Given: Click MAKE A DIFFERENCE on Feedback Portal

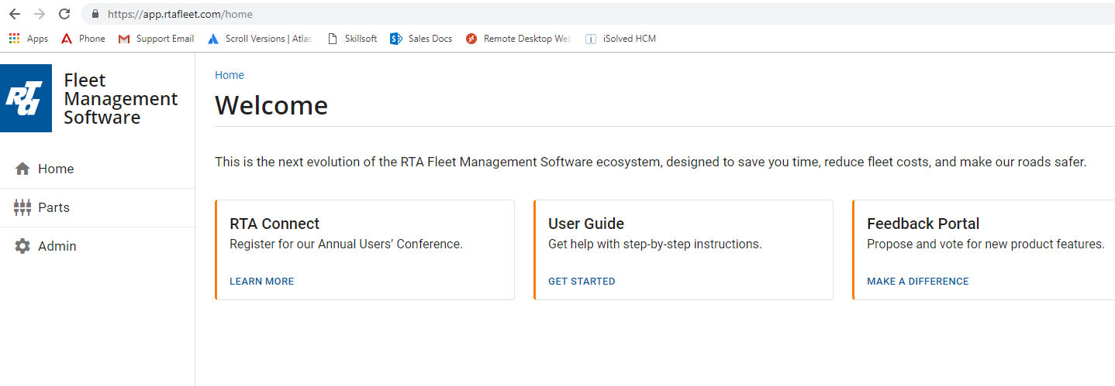Looking at the screenshot, I should pos(917,282).
